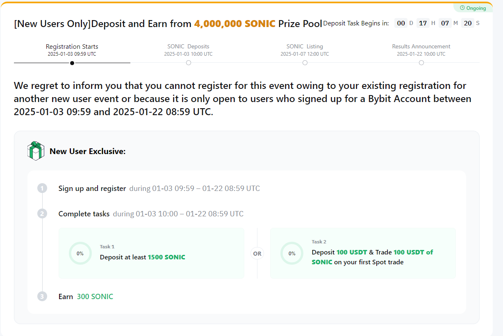Screen dimensions: 503x336
Task: Click the green gift box icon
Action: point(36,151)
